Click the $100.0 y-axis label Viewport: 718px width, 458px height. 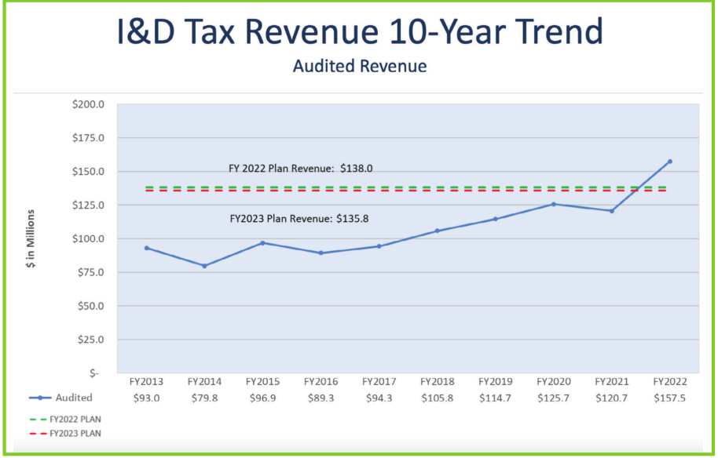89,238
